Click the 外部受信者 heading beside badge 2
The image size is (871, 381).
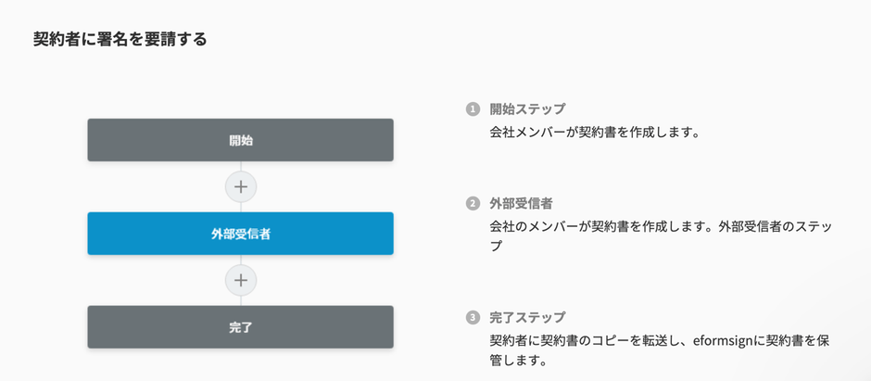(x=521, y=203)
